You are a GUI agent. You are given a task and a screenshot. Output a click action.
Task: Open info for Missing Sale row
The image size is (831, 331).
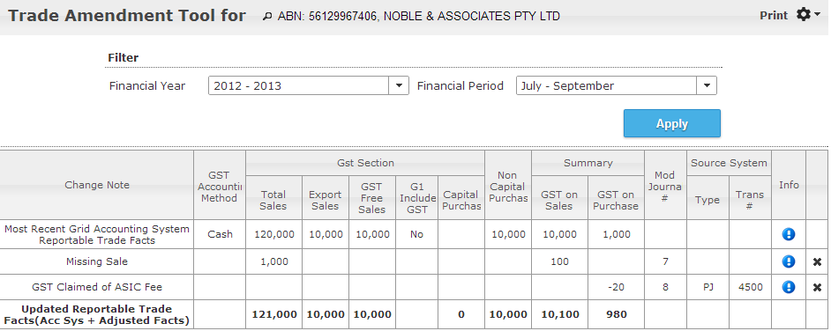tap(788, 261)
